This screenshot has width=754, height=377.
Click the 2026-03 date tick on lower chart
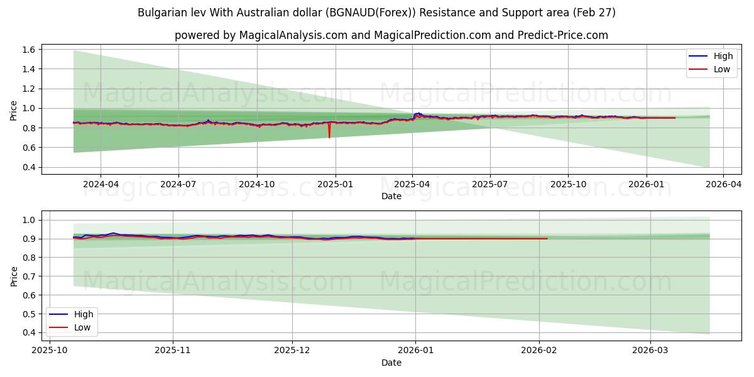(651, 351)
